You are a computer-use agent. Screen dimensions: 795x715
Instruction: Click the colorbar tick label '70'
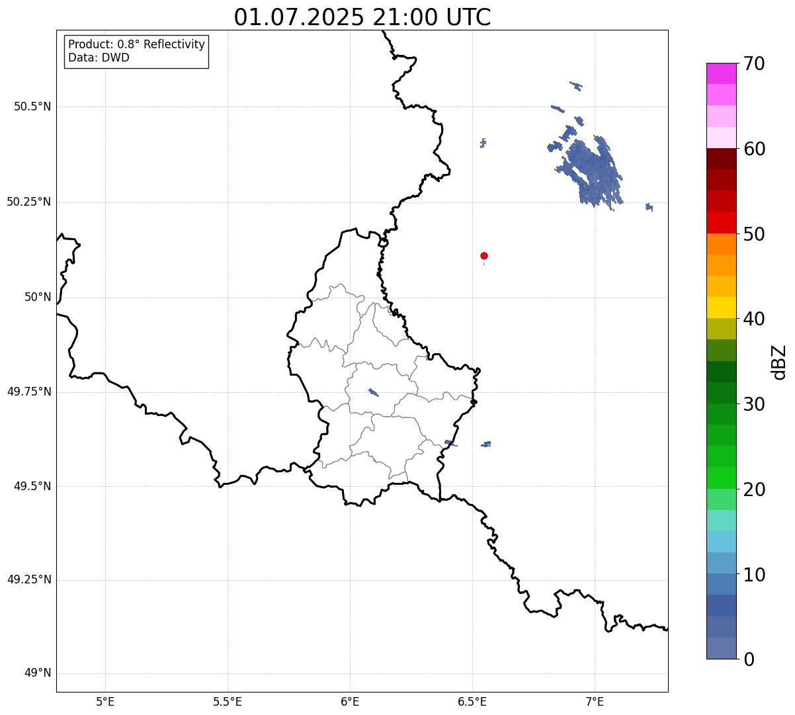pyautogui.click(x=754, y=63)
